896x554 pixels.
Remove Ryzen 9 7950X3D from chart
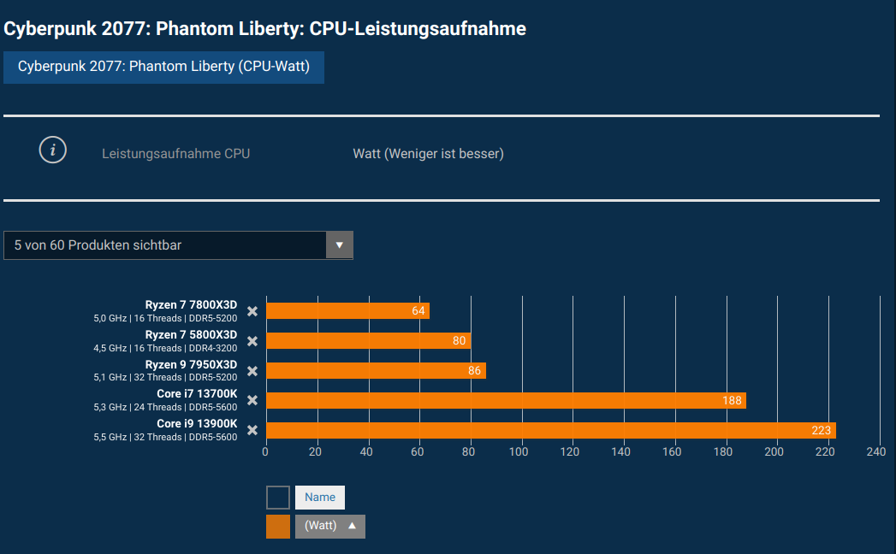[x=252, y=371]
